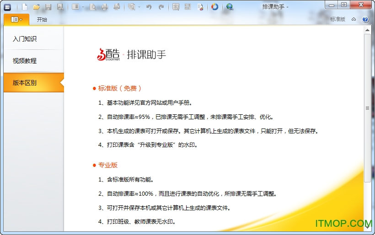Select 入门知识 in the sidebar
This screenshot has height=235, width=375.
tap(34, 39)
